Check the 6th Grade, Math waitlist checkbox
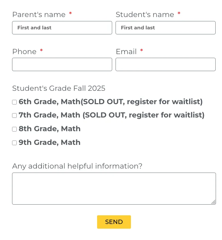Screen dimensions: 222x240 (14, 102)
